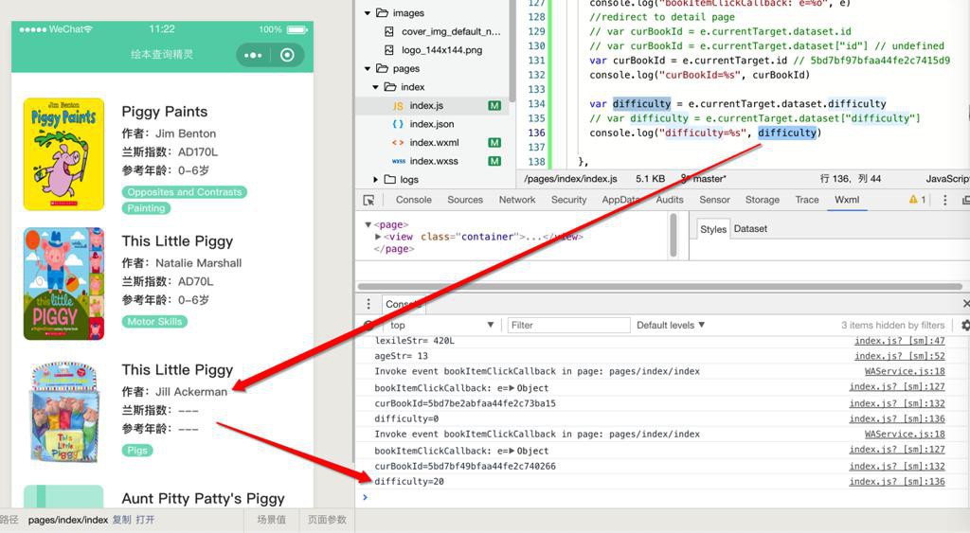Screen dimensions: 970x533
Task: Click the 复制 (copy path) link
Action: [x=121, y=520]
